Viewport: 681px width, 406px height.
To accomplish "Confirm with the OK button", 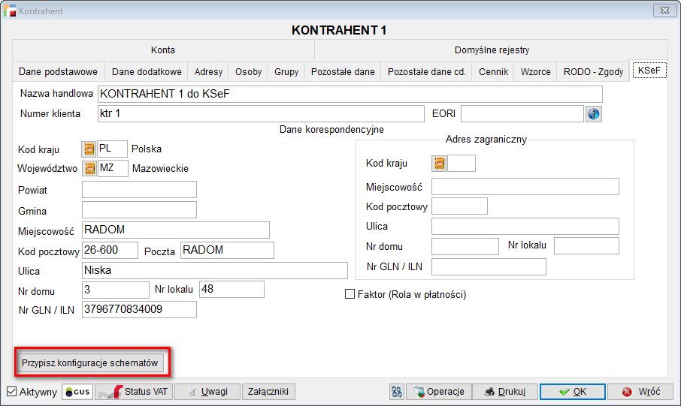I will tap(571, 392).
